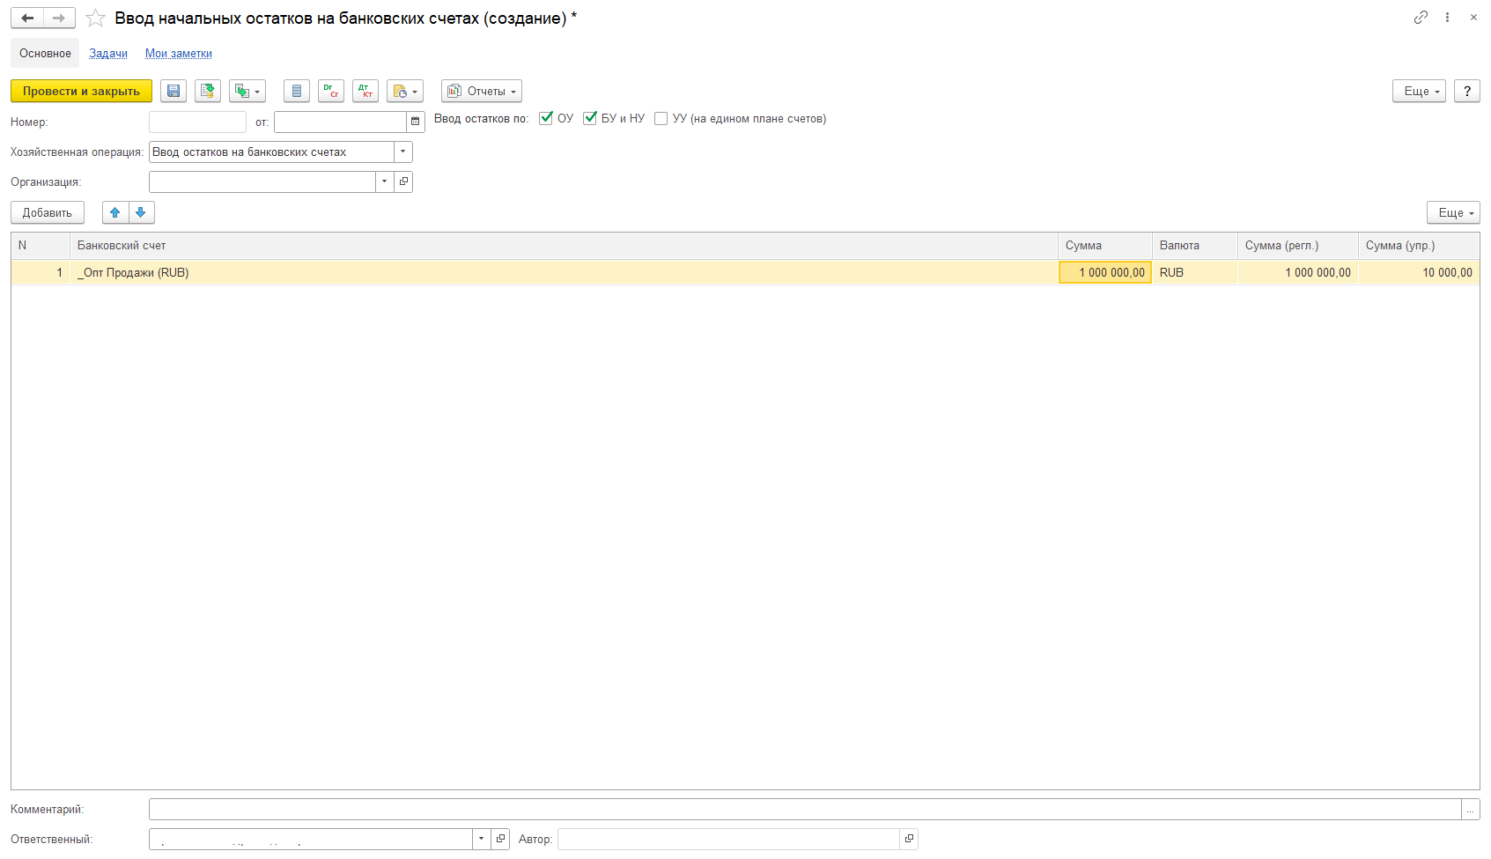Image resolution: width=1491 pixels, height=859 pixels.
Task: Open the Комментарий ellipsis editor button
Action: pos(1471,809)
